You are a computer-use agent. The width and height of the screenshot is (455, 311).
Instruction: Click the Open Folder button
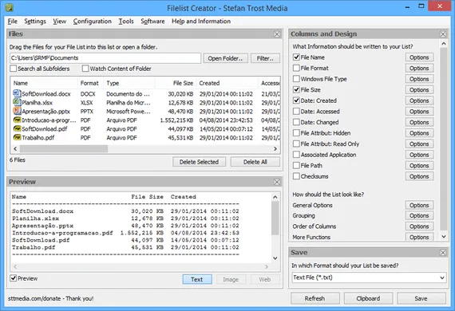[225, 58]
